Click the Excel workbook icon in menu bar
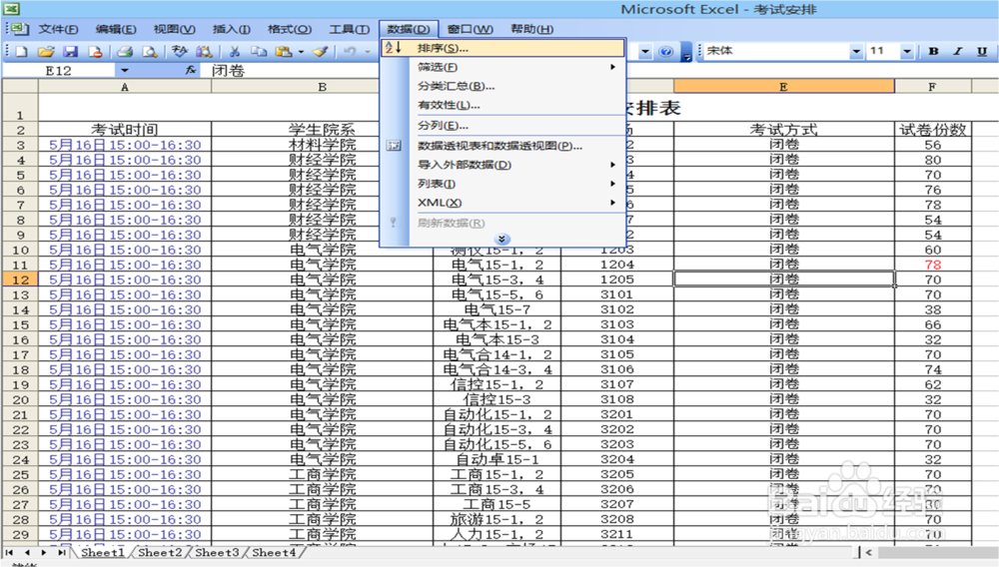999x567 pixels. point(19,29)
